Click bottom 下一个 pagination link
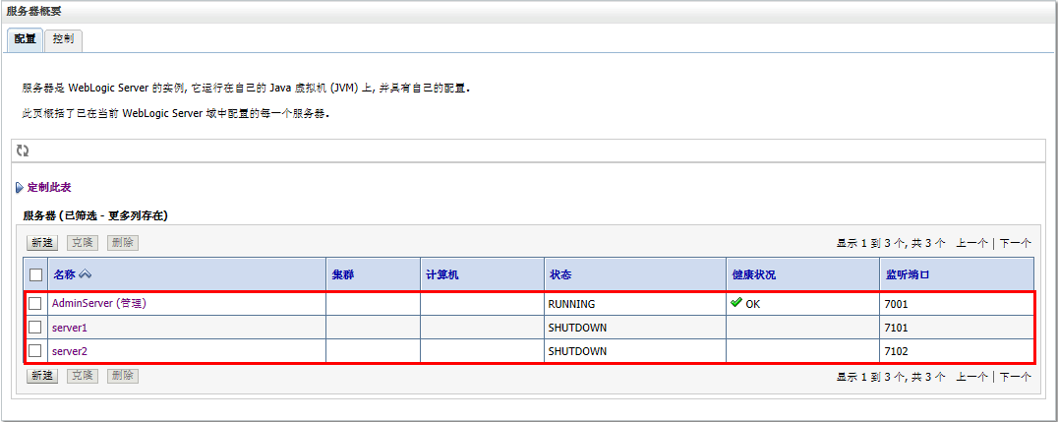1058x422 pixels. click(1015, 376)
